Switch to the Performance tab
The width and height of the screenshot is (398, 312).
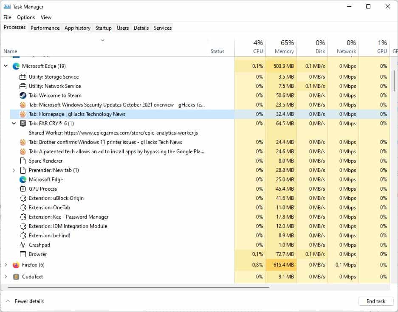point(45,28)
